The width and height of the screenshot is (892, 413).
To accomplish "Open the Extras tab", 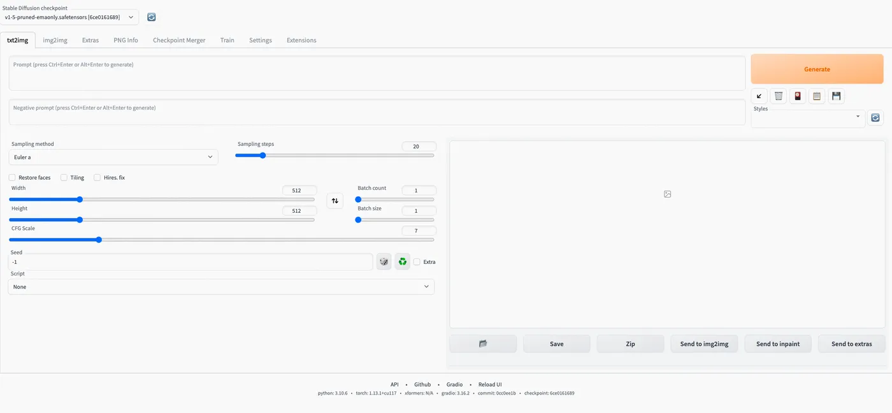I will pos(90,40).
